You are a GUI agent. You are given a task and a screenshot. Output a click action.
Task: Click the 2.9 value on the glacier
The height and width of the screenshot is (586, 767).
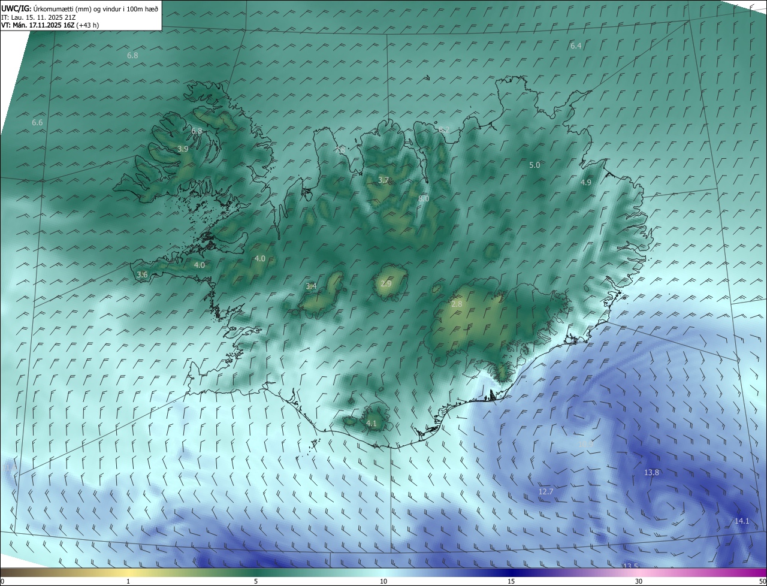pyautogui.click(x=386, y=283)
